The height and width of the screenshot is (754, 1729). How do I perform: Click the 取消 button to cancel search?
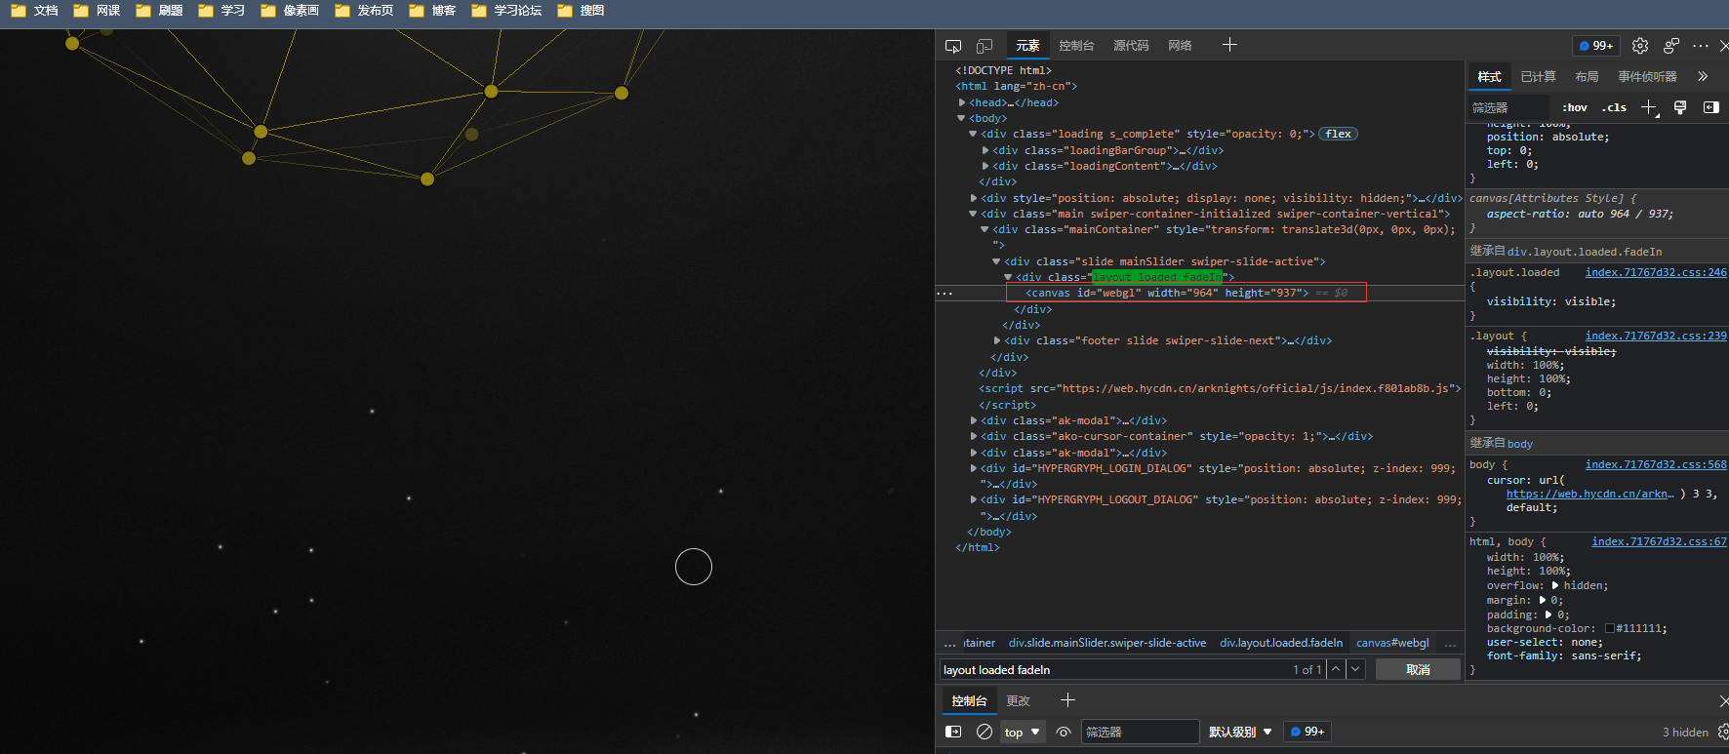tap(1418, 669)
